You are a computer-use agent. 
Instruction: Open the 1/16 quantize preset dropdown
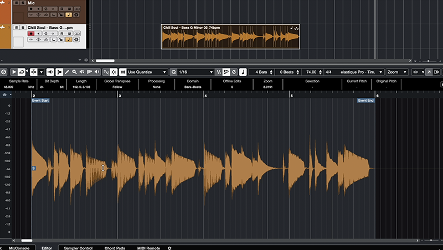[195, 72]
